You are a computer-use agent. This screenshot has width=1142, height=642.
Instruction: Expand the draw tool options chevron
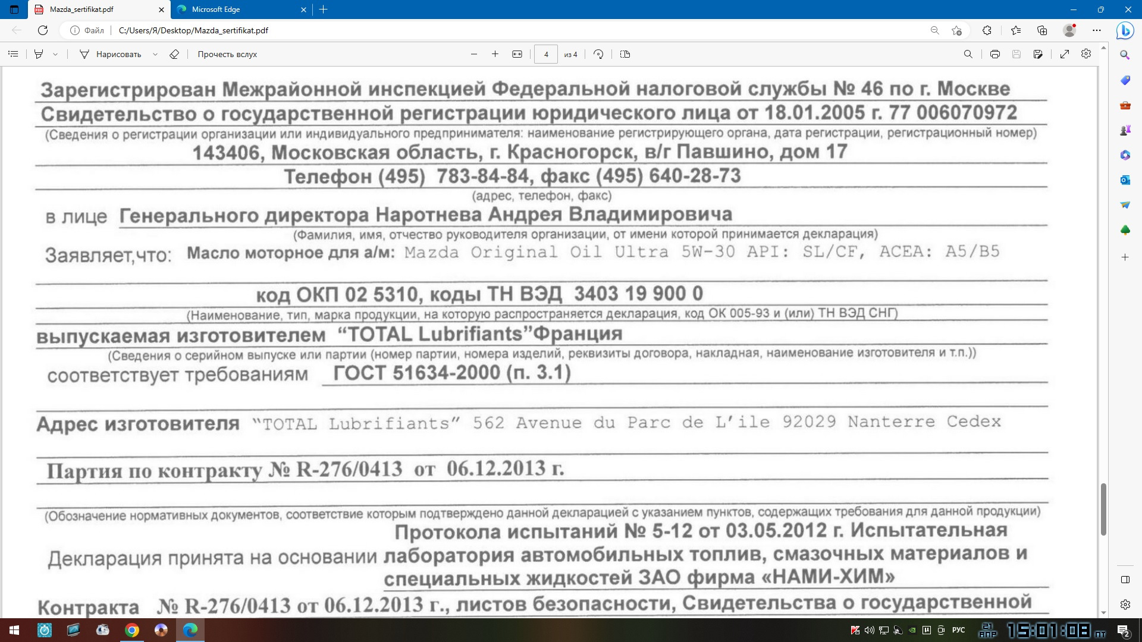coord(155,54)
